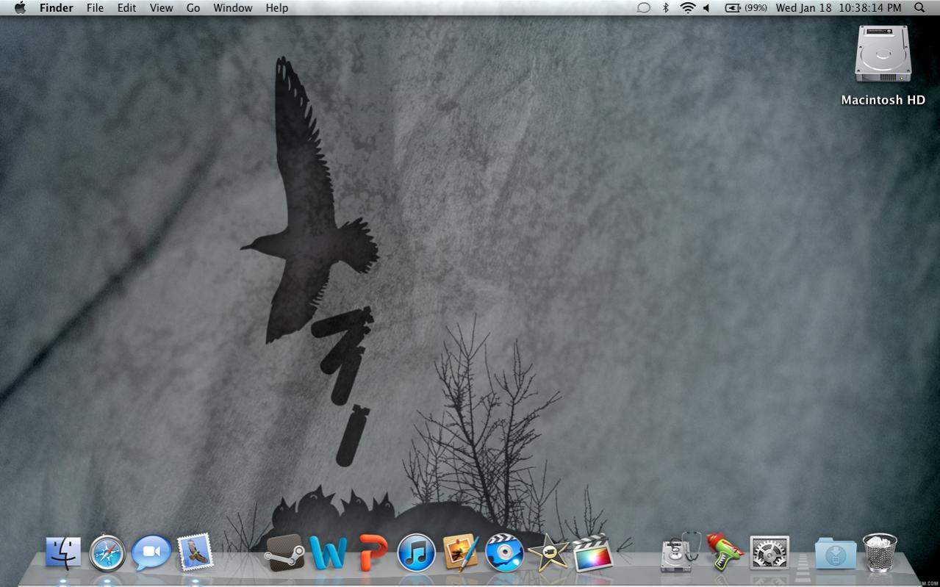940x587 pixels.
Task: Click the chat bubble status icon
Action: coord(643,8)
